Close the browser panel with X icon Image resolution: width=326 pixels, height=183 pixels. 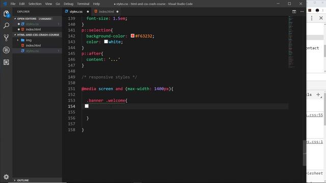[321, 18]
